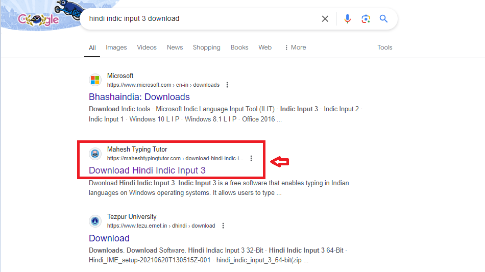This screenshot has width=485, height=272.
Task: Click the maheshtypingtutor.com URL
Action: pos(175,158)
